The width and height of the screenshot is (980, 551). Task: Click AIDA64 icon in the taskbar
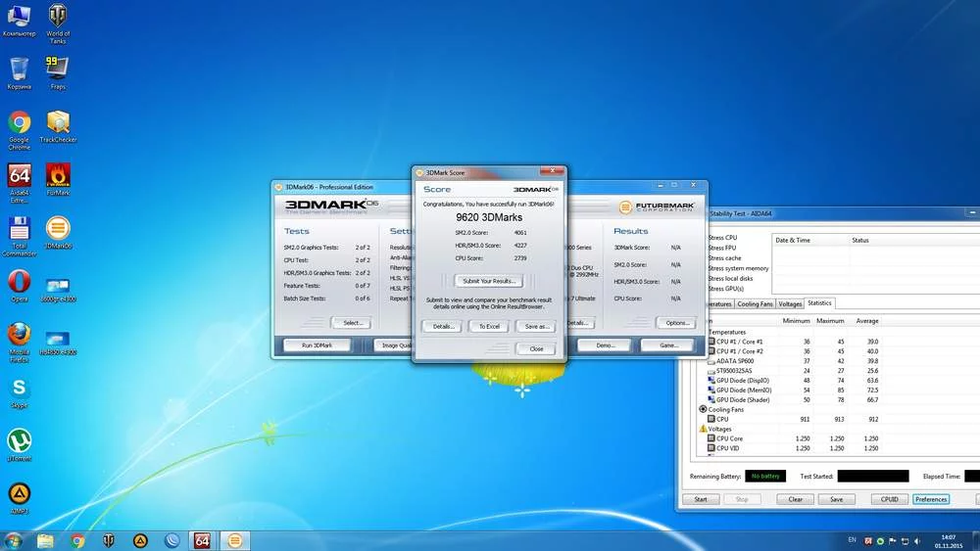(203, 540)
